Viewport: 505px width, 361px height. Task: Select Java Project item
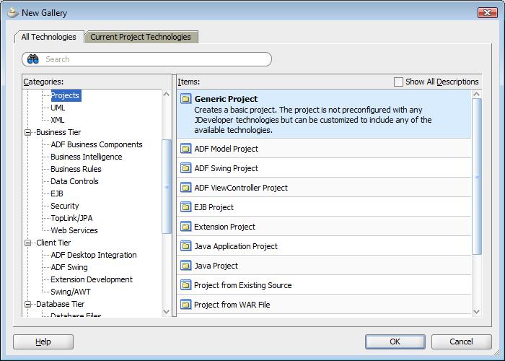pyautogui.click(x=324, y=266)
